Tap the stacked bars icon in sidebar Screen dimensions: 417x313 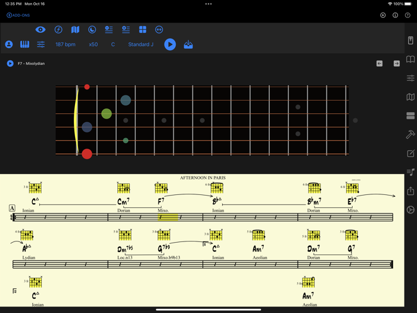(x=410, y=116)
